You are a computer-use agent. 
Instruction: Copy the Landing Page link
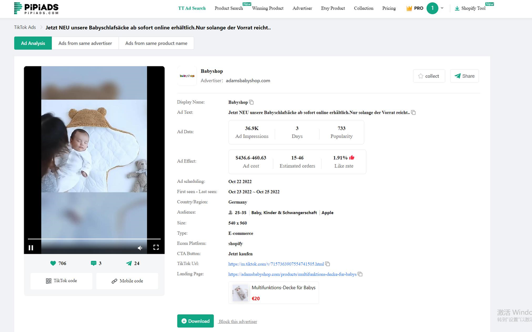pyautogui.click(x=360, y=274)
